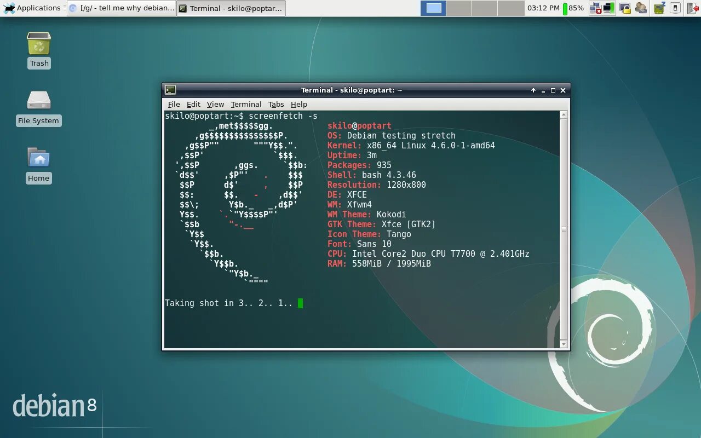Open the File System desktop icon

pyautogui.click(x=38, y=108)
